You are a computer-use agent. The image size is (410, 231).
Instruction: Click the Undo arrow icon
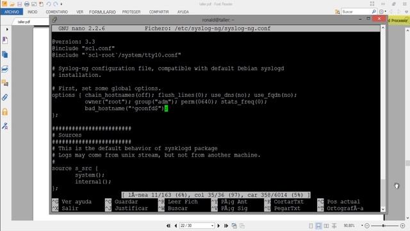click(49, 4)
